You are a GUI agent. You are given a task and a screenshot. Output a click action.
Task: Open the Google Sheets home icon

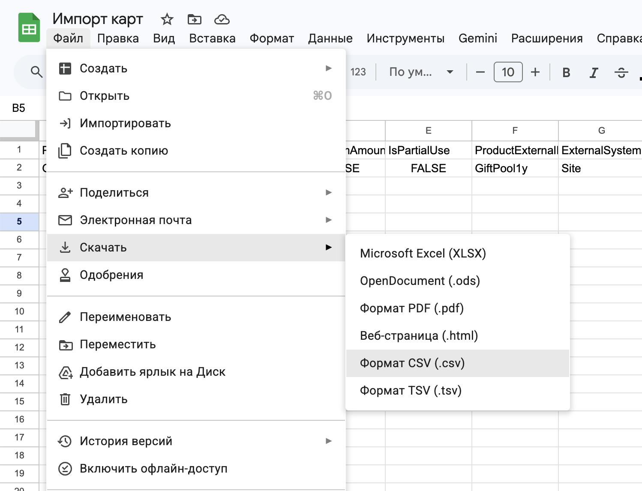point(29,28)
